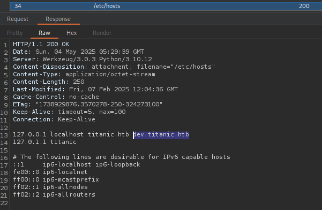Switch to the Hex view tab
Viewport: 322px width, 210px height.
pyautogui.click(x=71, y=33)
